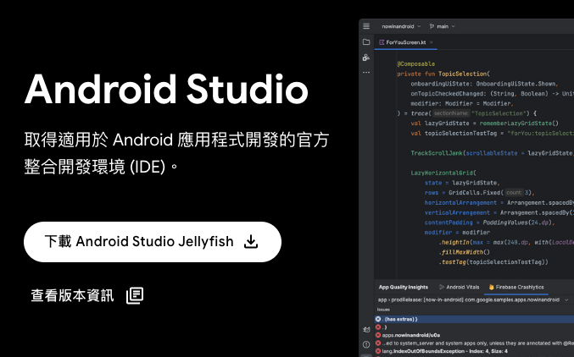Click the 'Android Studio' page heading

(166, 90)
